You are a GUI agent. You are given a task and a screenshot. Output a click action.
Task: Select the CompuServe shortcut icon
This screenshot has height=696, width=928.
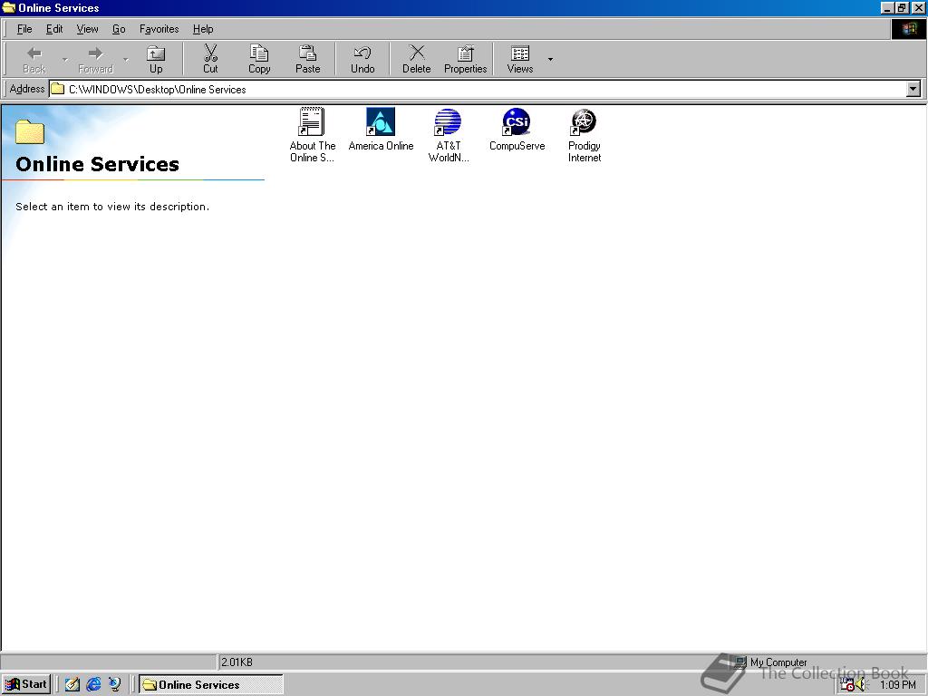[517, 122]
